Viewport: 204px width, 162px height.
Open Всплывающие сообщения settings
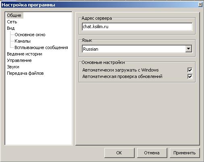41,47
